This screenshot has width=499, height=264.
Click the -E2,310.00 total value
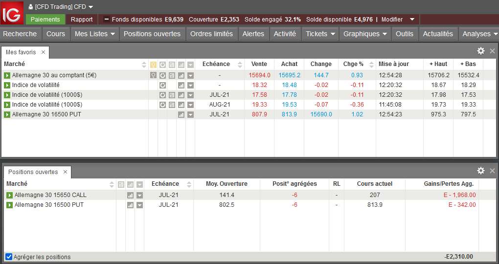pos(458,256)
